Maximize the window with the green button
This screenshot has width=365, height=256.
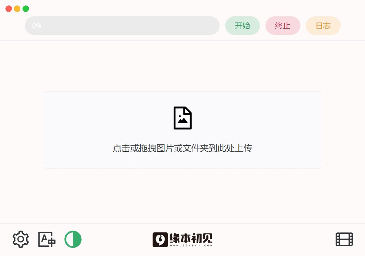click(x=26, y=9)
